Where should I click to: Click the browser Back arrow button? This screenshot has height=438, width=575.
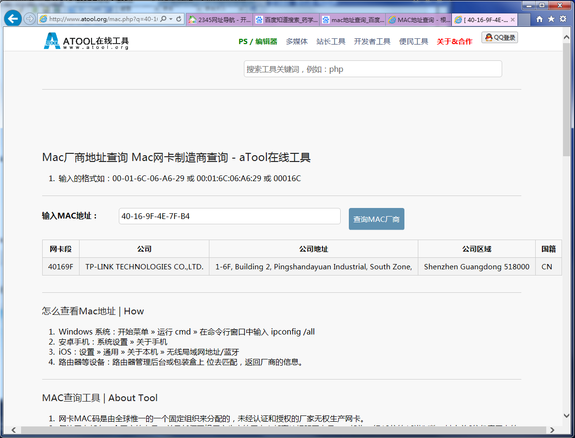13,18
